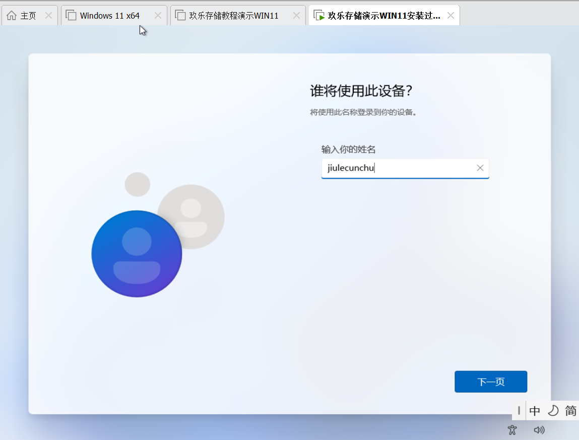Click the 谁将使用此设备? heading
Viewport: 579px width, 440px height.
361,91
